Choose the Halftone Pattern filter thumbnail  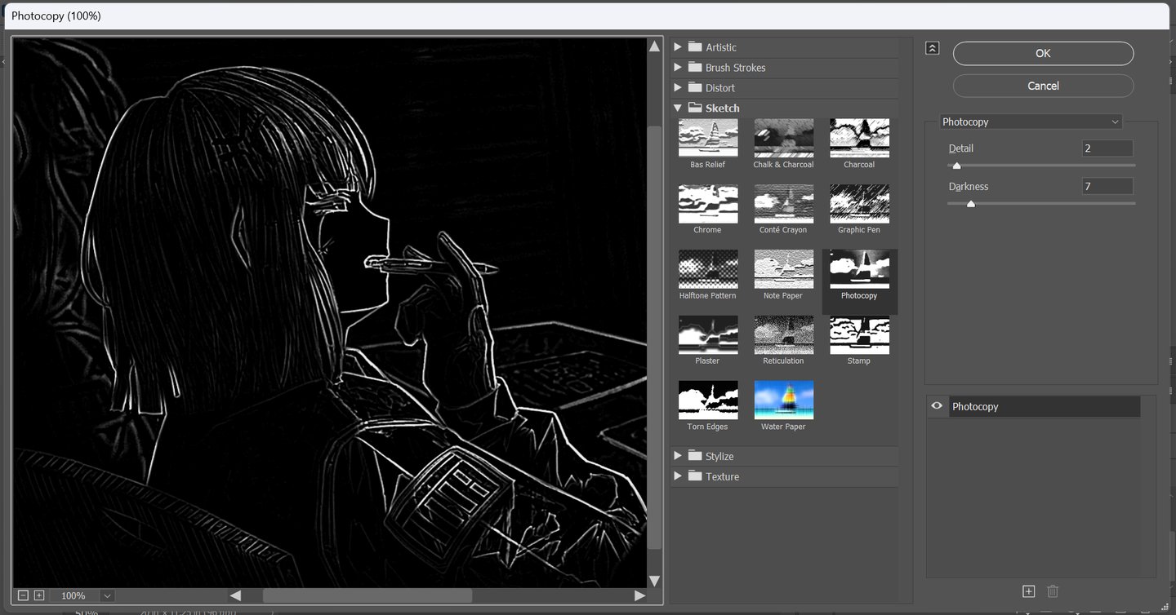click(708, 269)
